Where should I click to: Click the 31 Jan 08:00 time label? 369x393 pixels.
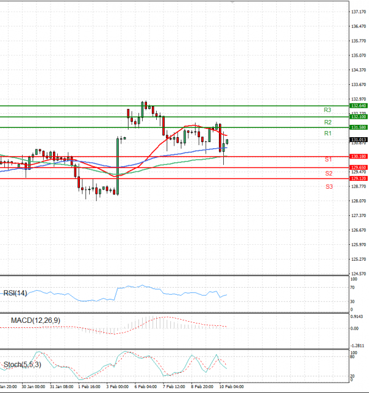coord(61,387)
